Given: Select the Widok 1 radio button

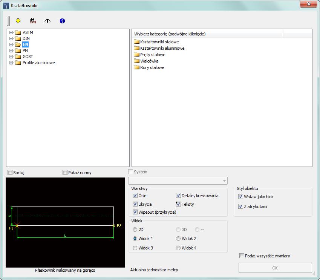Looking at the screenshot, I should pyautogui.click(x=135, y=239).
